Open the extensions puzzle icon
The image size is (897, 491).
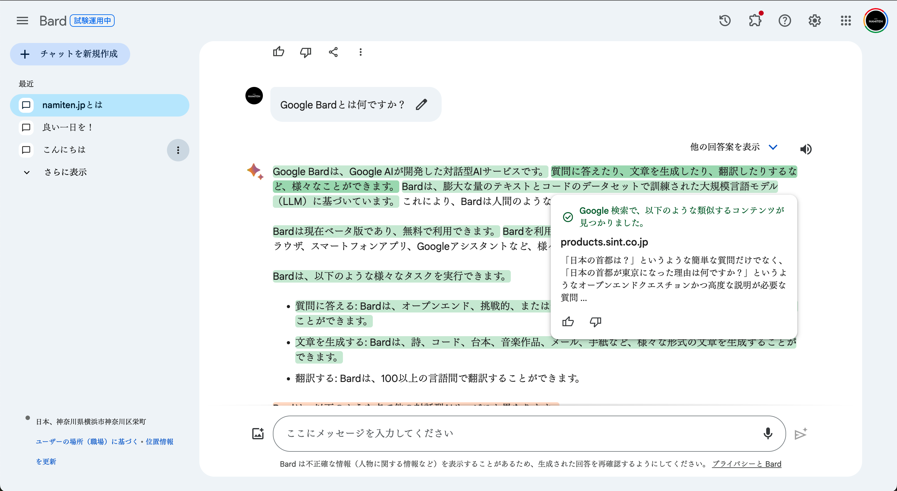[x=755, y=20]
